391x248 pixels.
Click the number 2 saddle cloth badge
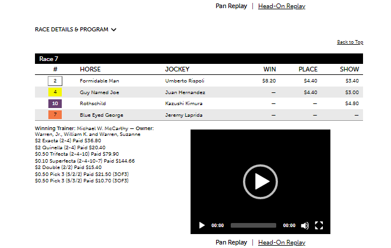click(x=55, y=81)
